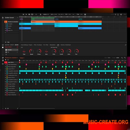Viewport: 130px width, 130px height.
Task: Select the Rise group row
Action: 12,28
